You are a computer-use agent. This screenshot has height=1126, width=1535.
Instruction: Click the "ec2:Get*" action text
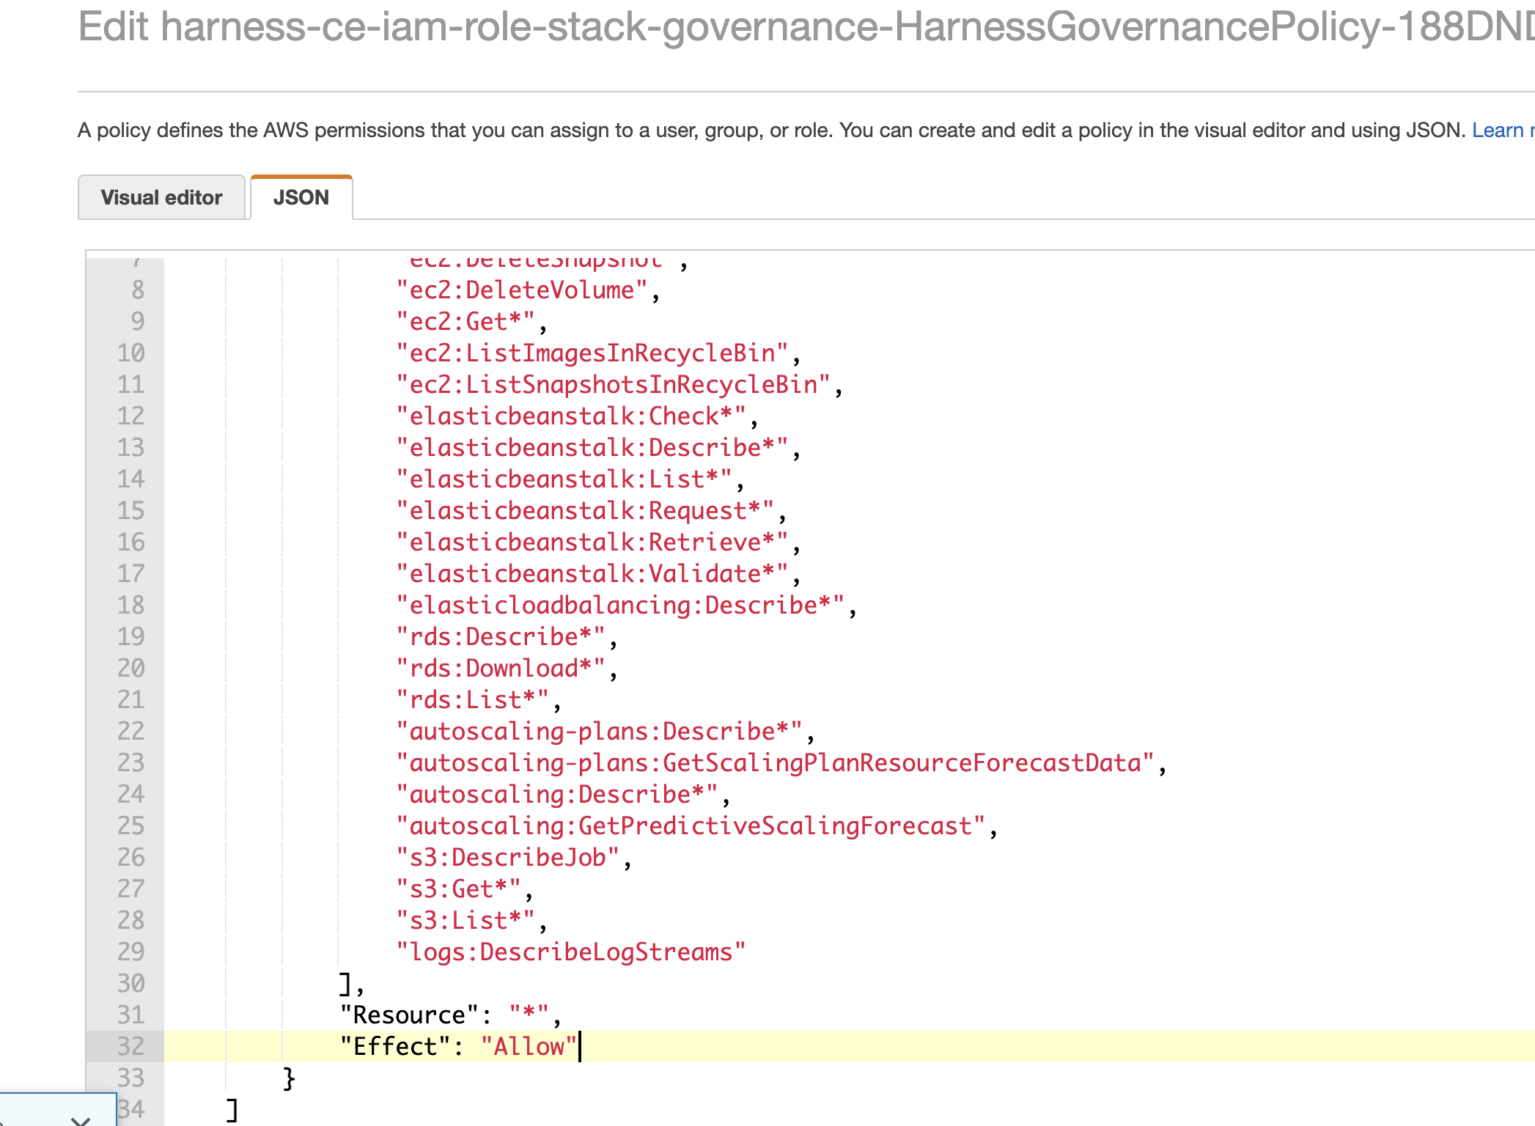click(x=465, y=322)
